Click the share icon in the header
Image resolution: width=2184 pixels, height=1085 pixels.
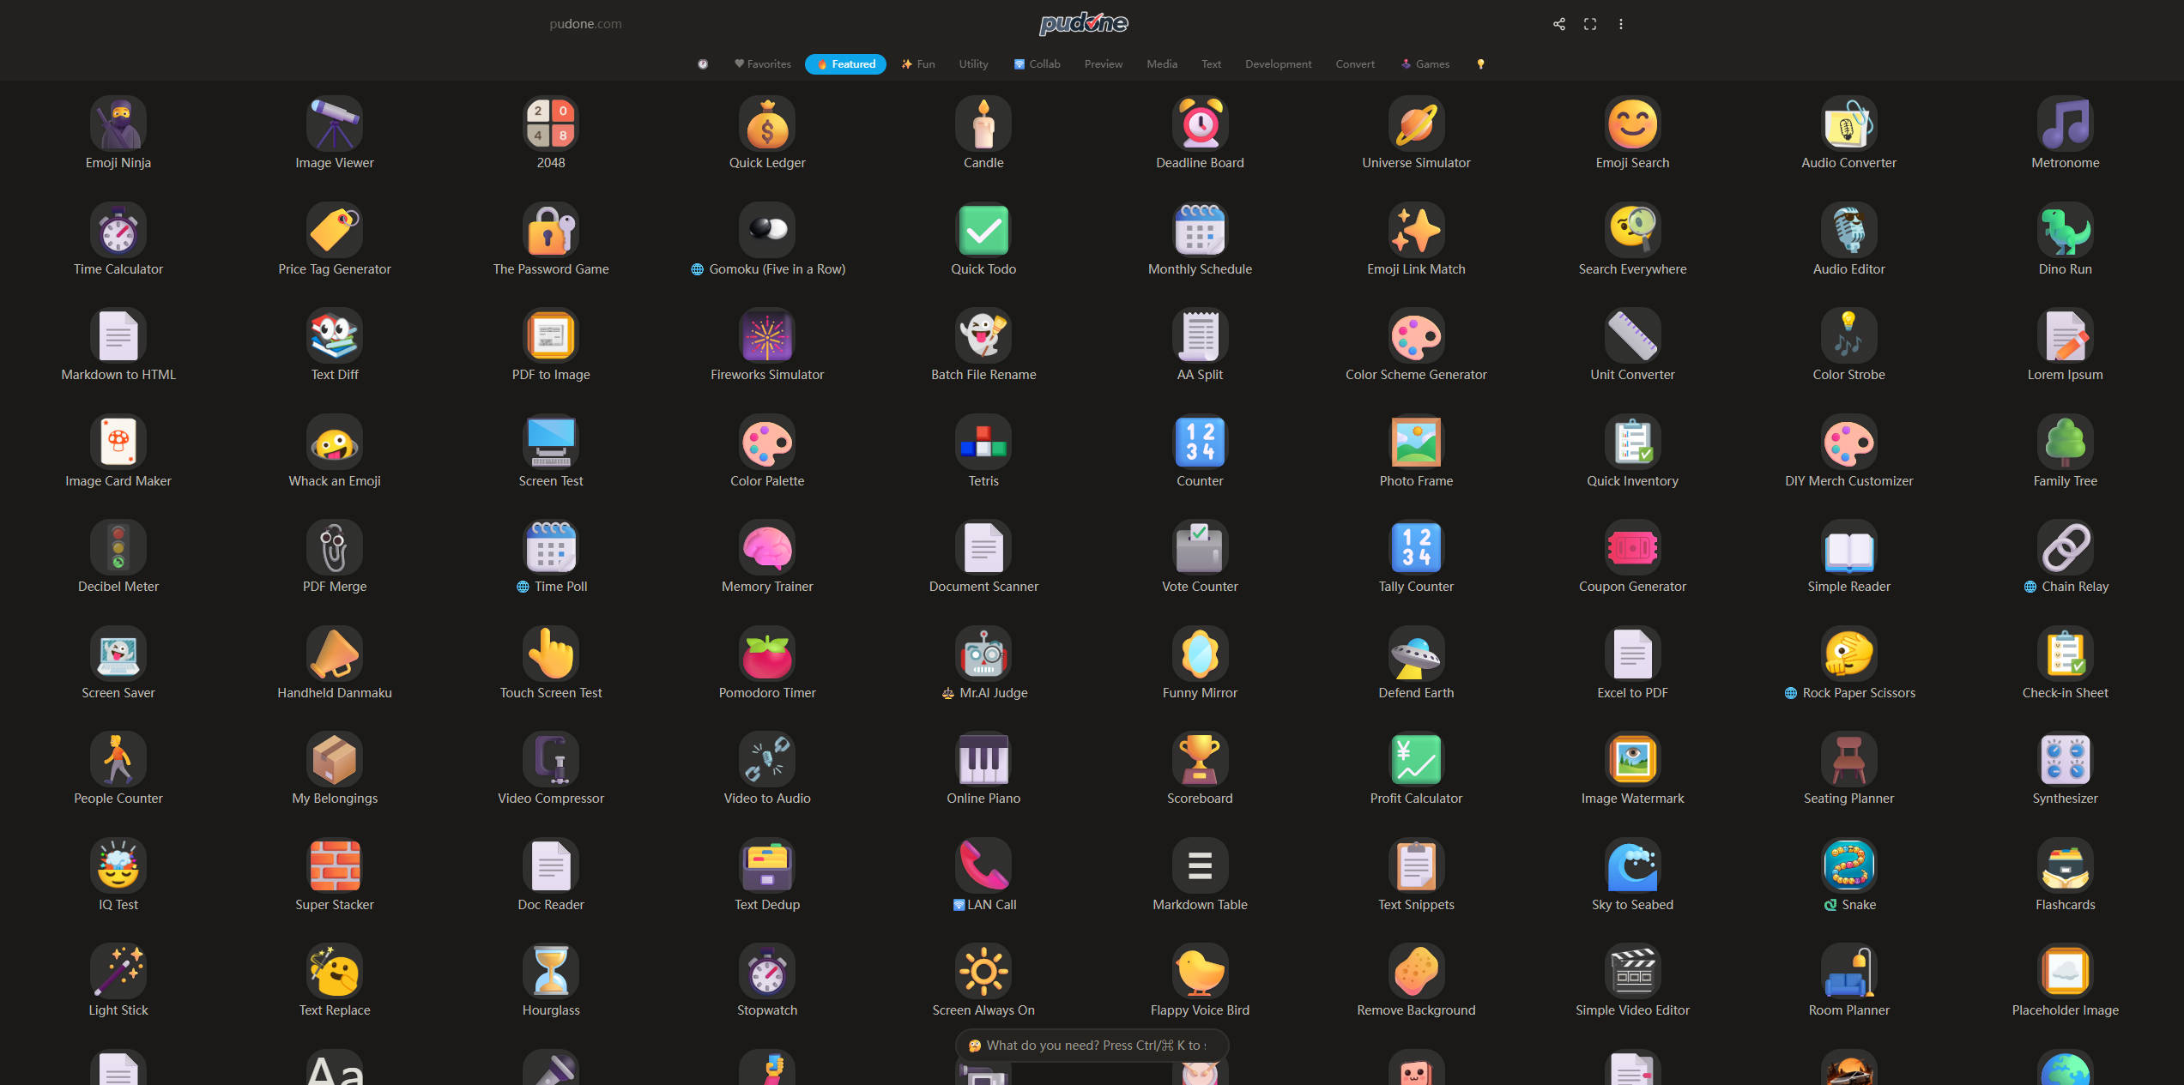coord(1559,24)
